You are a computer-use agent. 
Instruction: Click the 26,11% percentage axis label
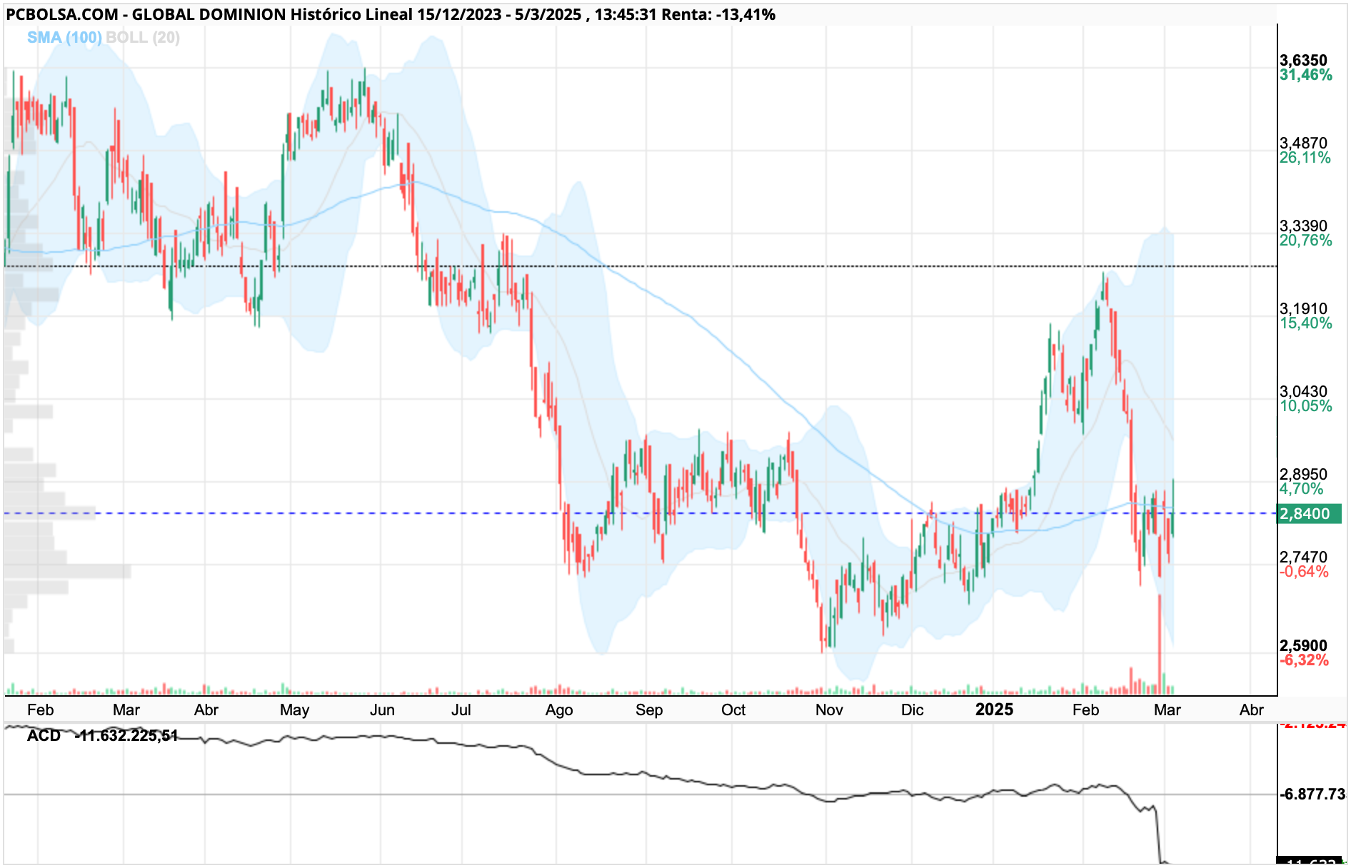pos(1305,158)
